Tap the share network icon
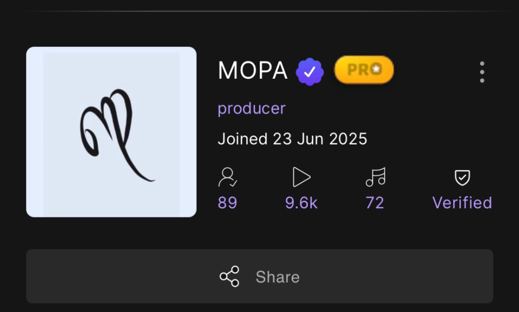This screenshot has width=519, height=312. [x=229, y=277]
